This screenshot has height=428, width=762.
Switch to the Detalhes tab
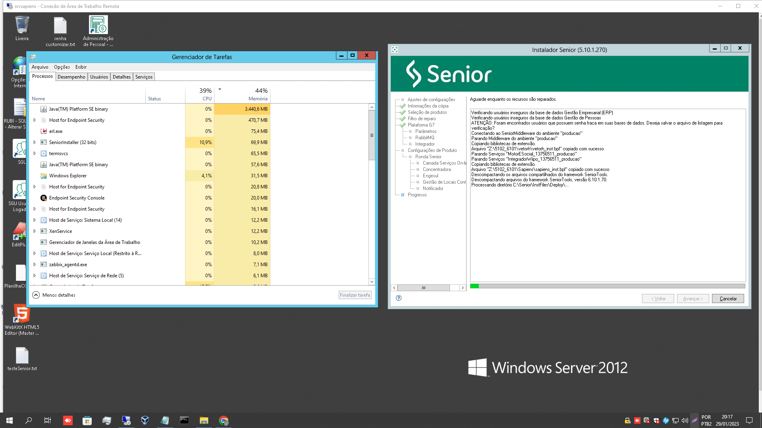(122, 77)
